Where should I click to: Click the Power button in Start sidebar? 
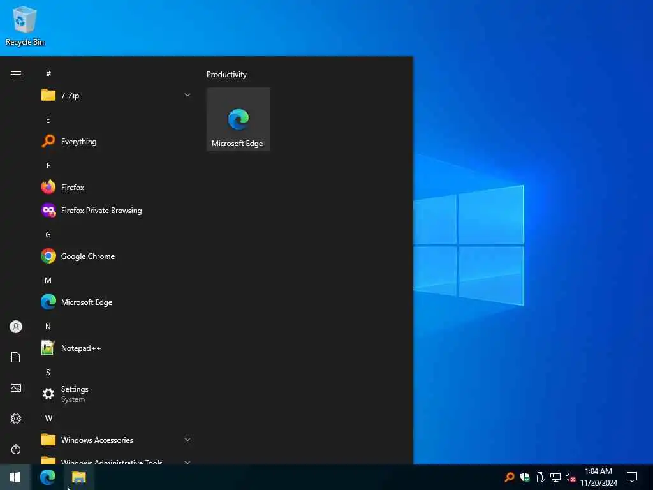click(x=16, y=449)
